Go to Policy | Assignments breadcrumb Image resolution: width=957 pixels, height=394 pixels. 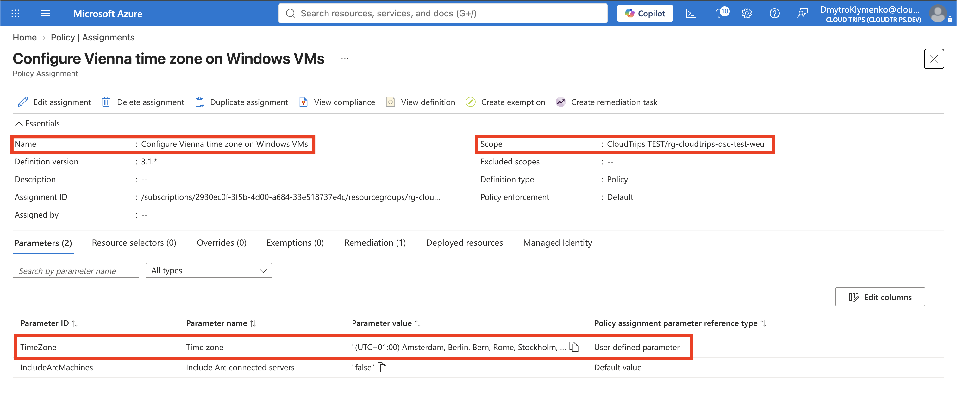92,38
